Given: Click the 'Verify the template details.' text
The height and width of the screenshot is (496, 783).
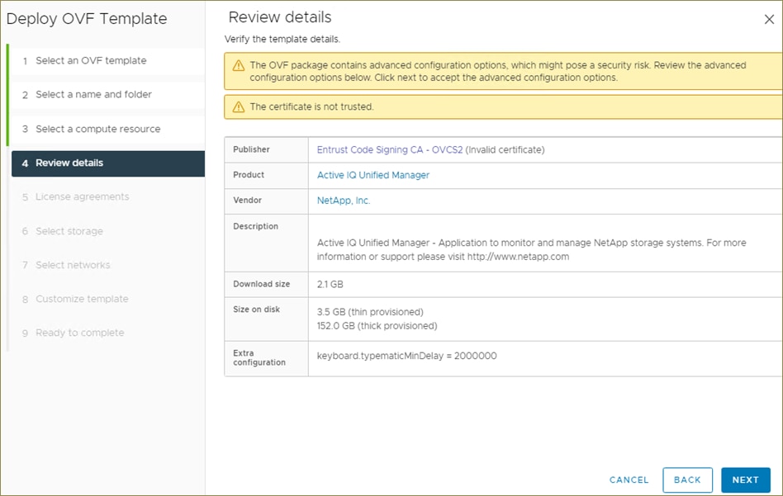Looking at the screenshot, I should (282, 40).
